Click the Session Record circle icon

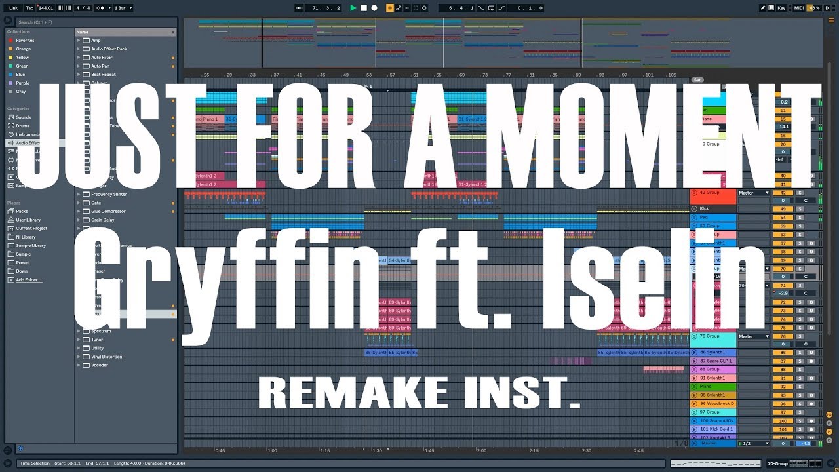(x=424, y=8)
